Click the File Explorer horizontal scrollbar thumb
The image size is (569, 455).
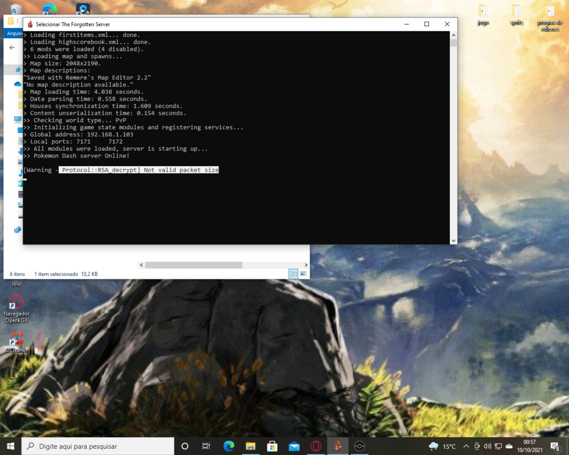coord(194,265)
